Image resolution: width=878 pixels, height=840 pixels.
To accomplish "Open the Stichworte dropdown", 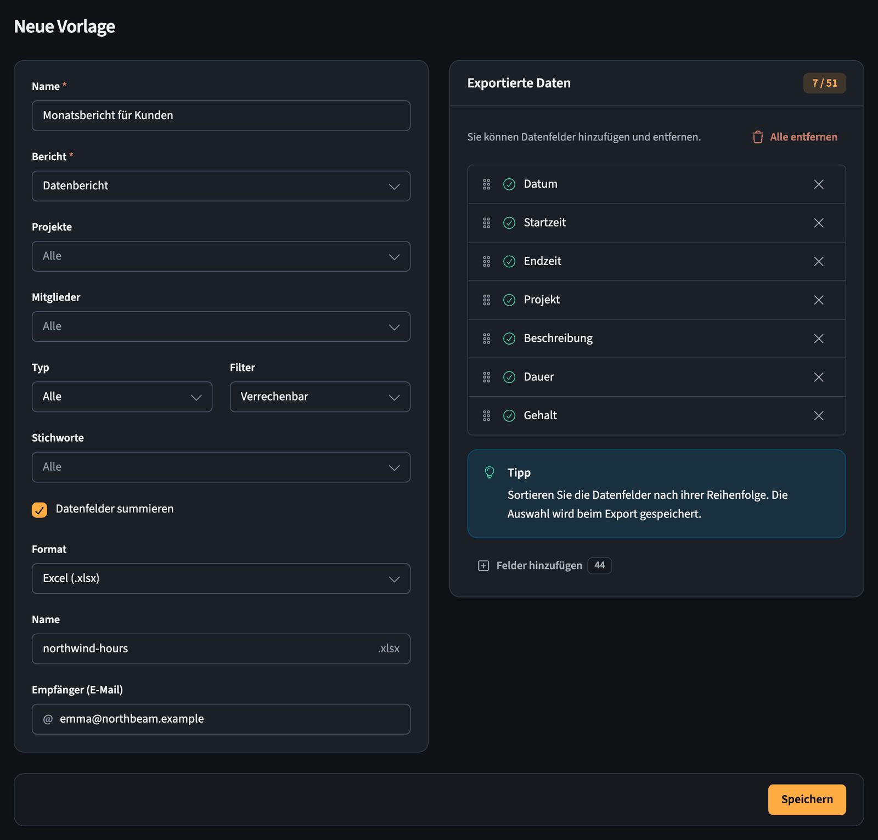I will (221, 467).
